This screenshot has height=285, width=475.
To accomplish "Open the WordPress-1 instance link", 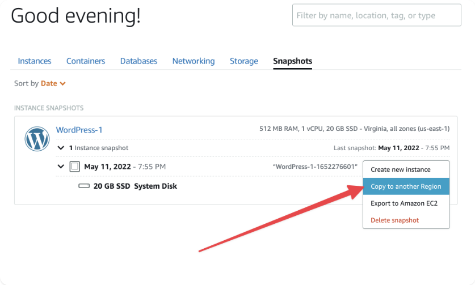I will pos(79,130).
